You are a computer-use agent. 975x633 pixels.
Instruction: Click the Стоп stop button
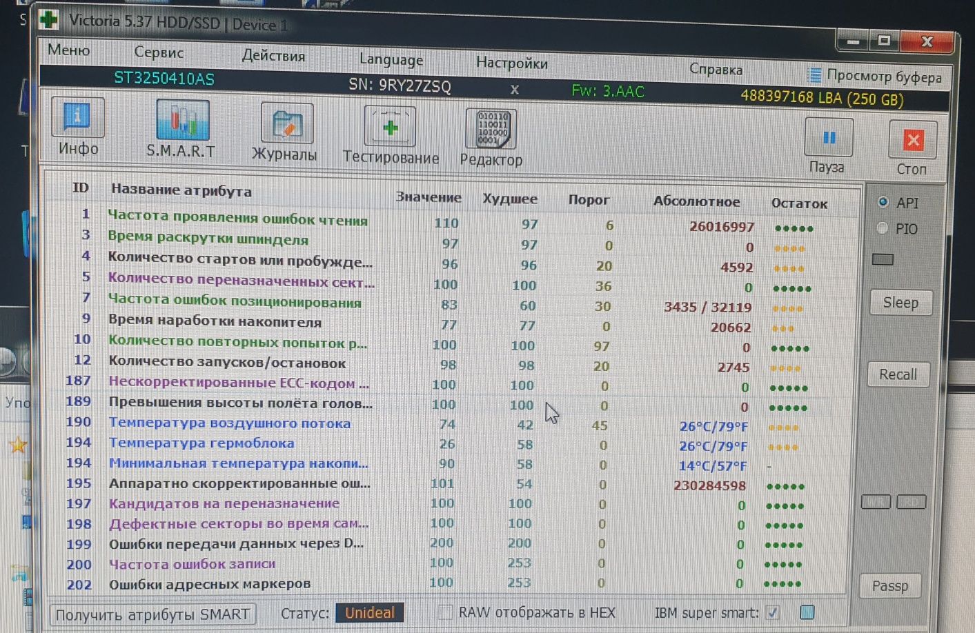(x=912, y=148)
